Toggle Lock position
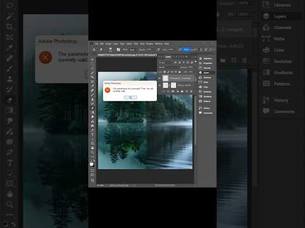The width and height of the screenshot is (305, 228). [x=172, y=72]
